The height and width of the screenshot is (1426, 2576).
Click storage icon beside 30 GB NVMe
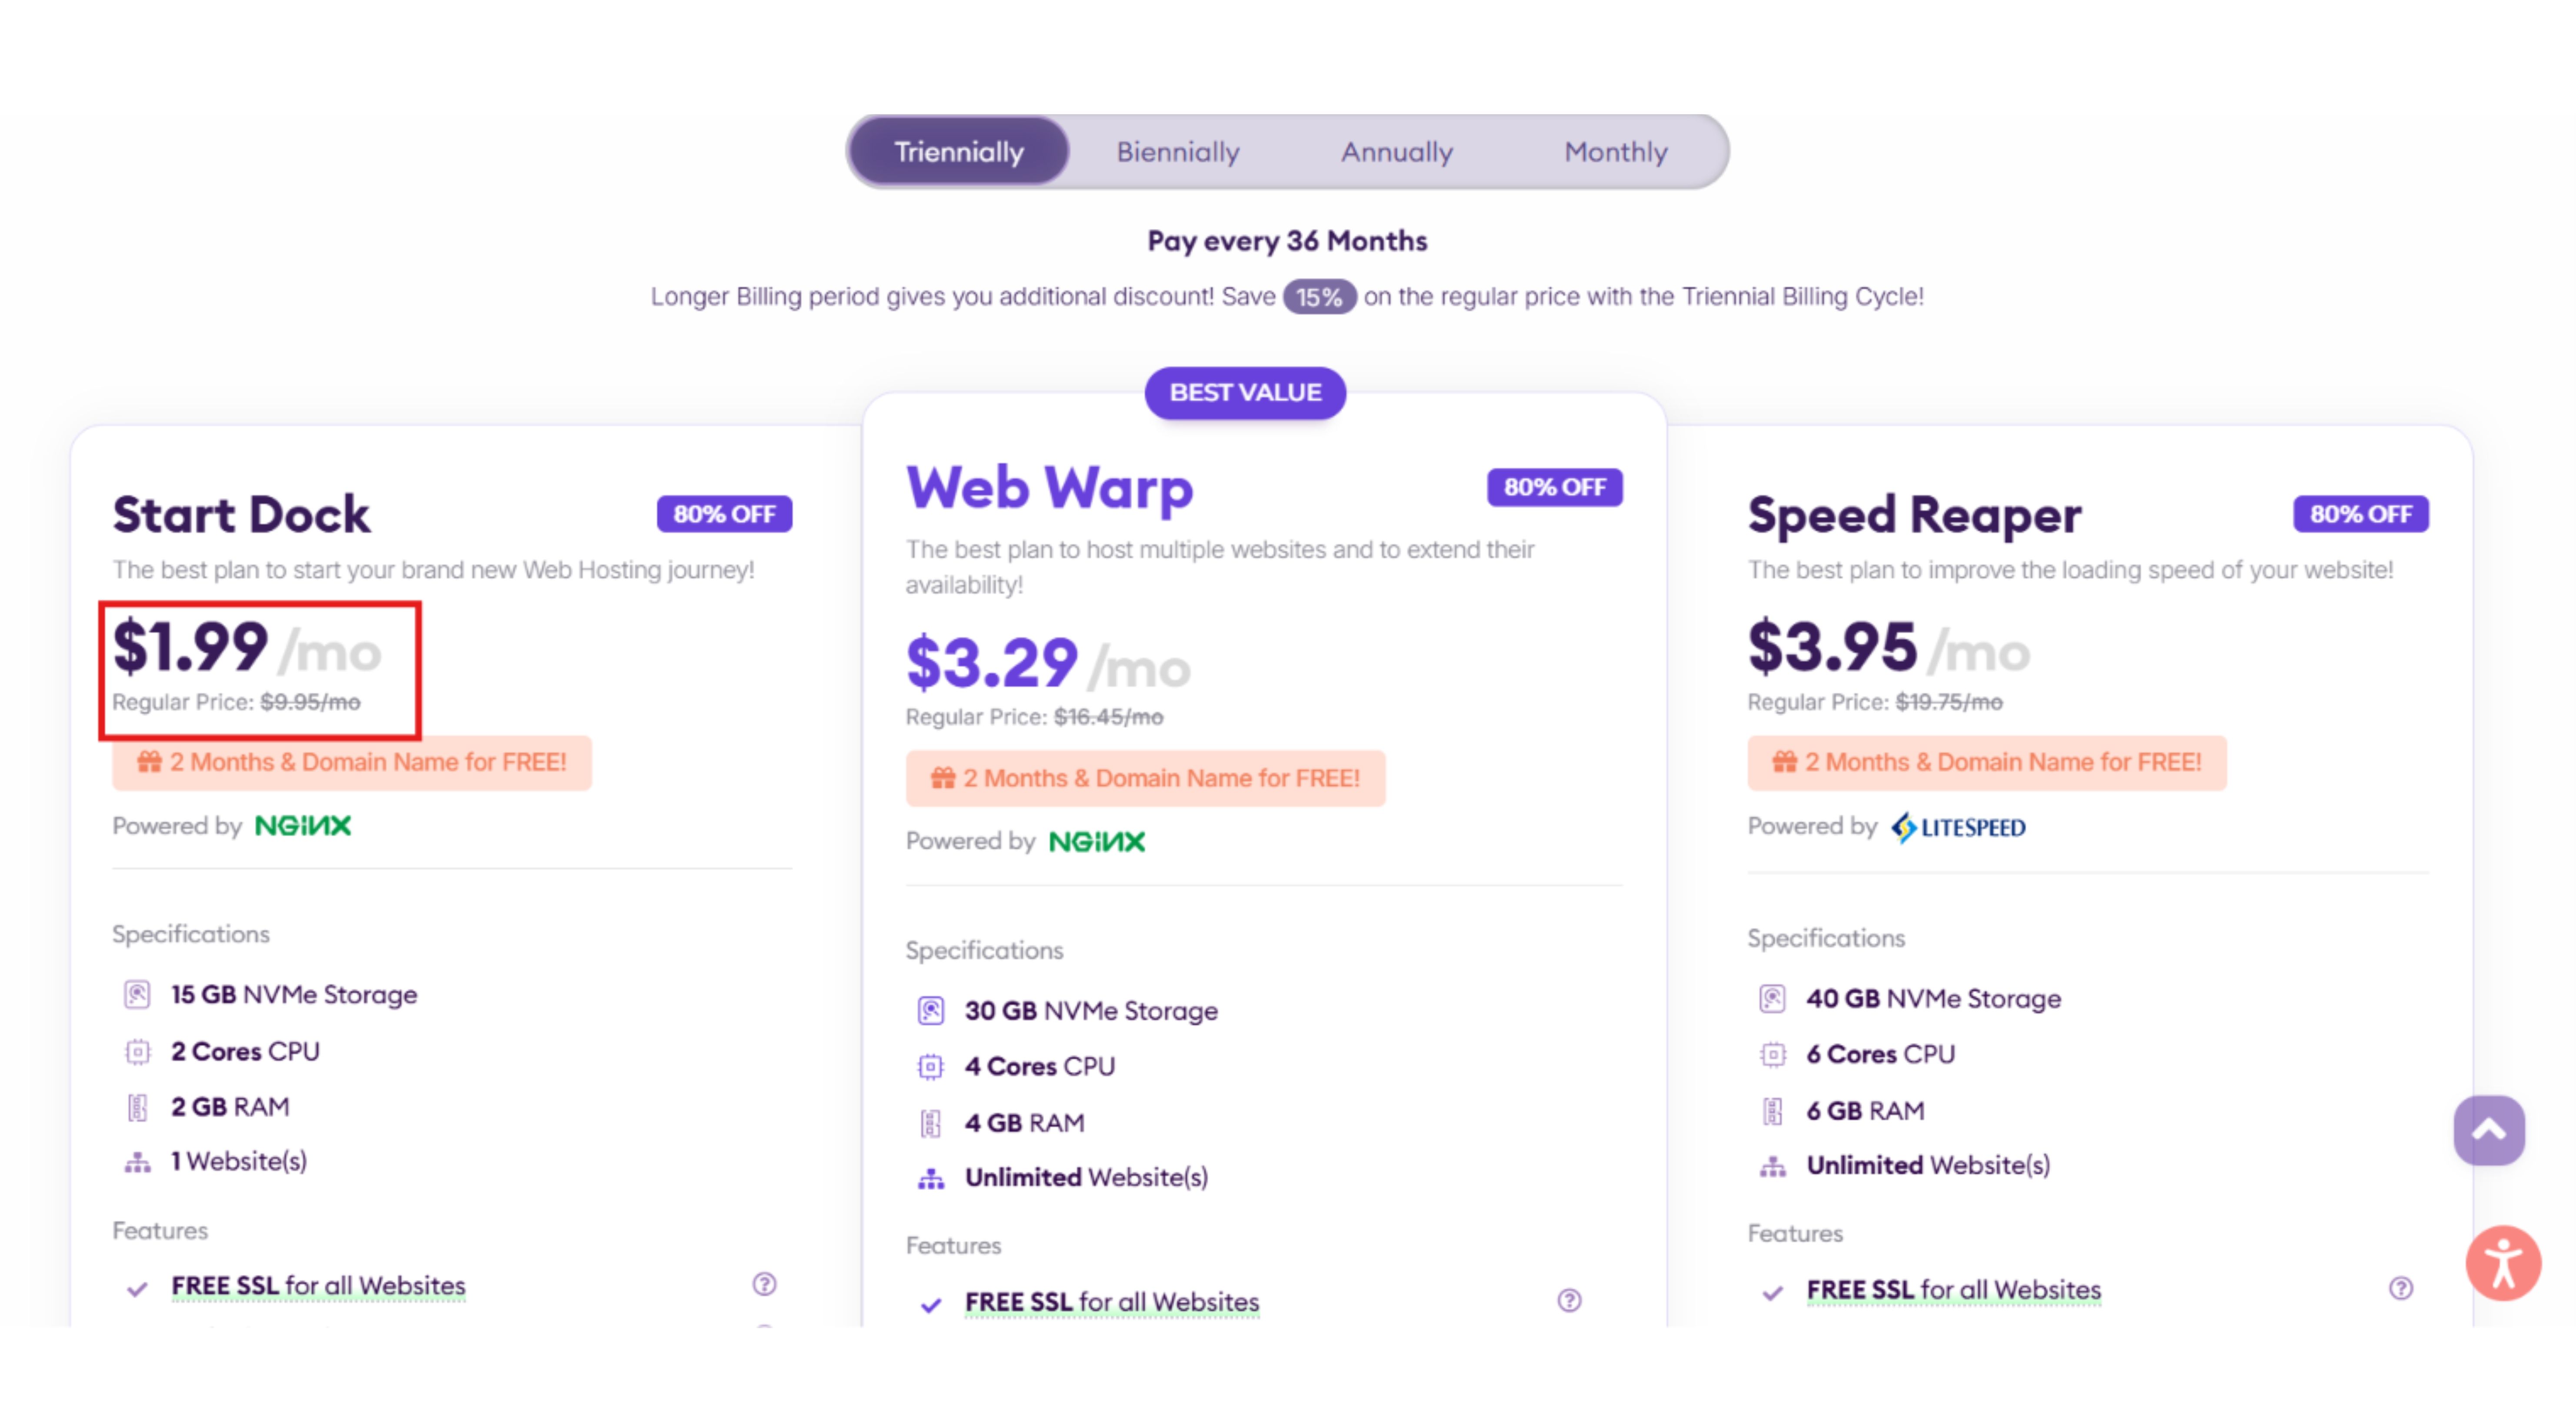tap(930, 1010)
